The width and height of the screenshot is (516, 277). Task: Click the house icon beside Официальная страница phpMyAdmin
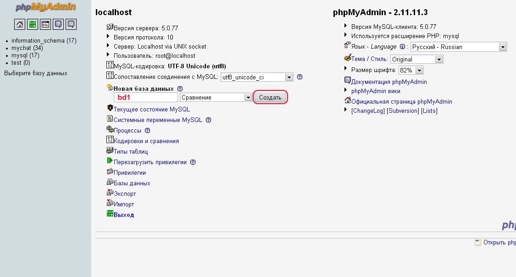pyautogui.click(x=348, y=100)
